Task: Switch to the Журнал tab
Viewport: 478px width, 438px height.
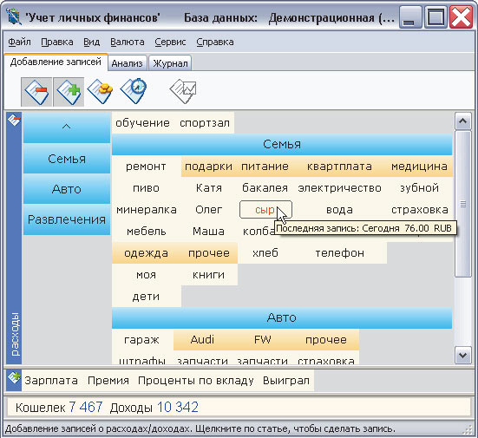Action: pyautogui.click(x=170, y=63)
